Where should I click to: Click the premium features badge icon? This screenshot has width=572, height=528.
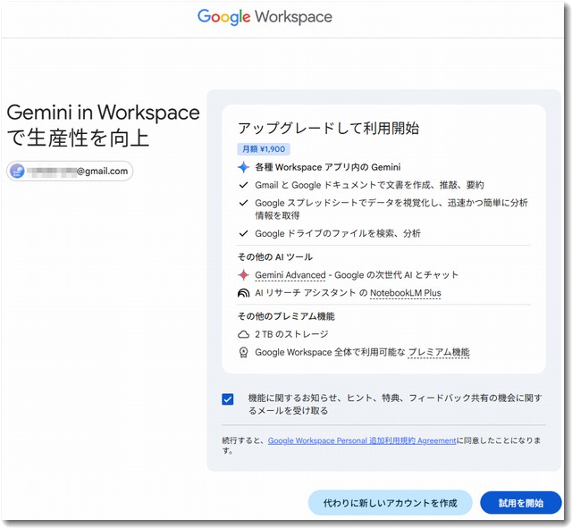coord(243,353)
